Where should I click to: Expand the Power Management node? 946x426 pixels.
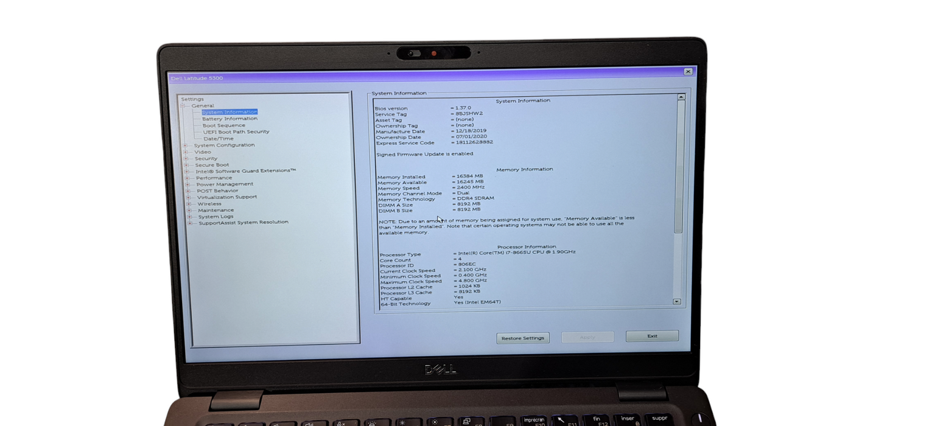click(187, 184)
